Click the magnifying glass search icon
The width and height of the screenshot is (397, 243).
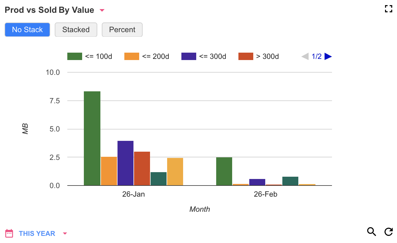click(371, 232)
